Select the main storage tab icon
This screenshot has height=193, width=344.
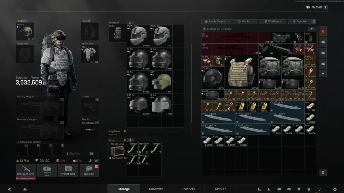point(323,31)
